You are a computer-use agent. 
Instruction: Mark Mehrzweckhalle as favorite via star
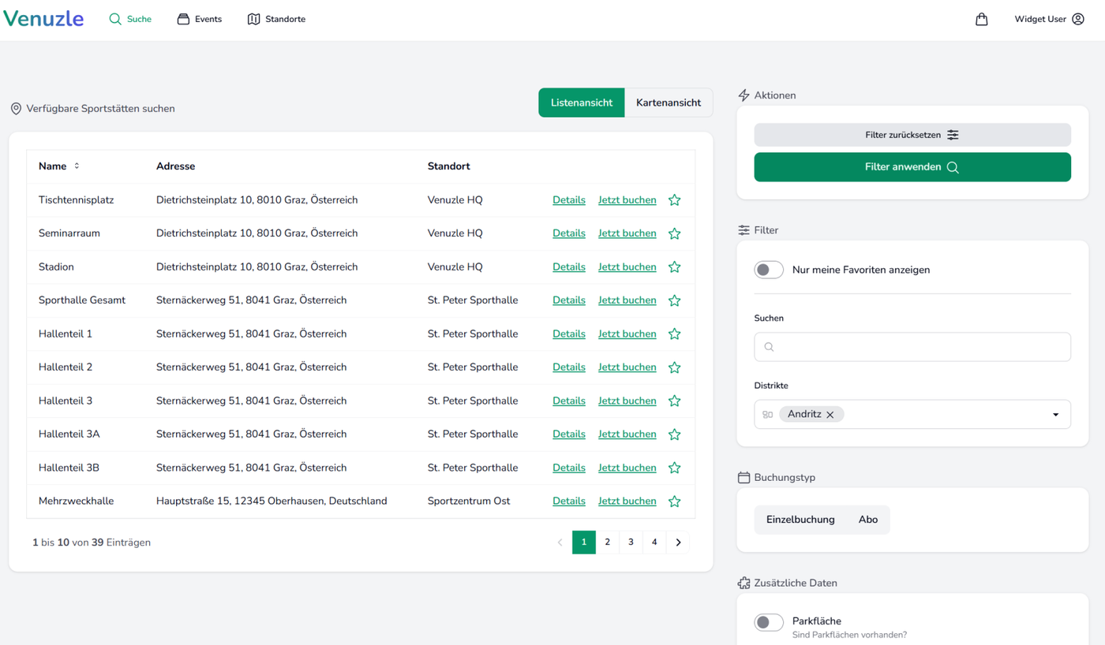coord(674,501)
